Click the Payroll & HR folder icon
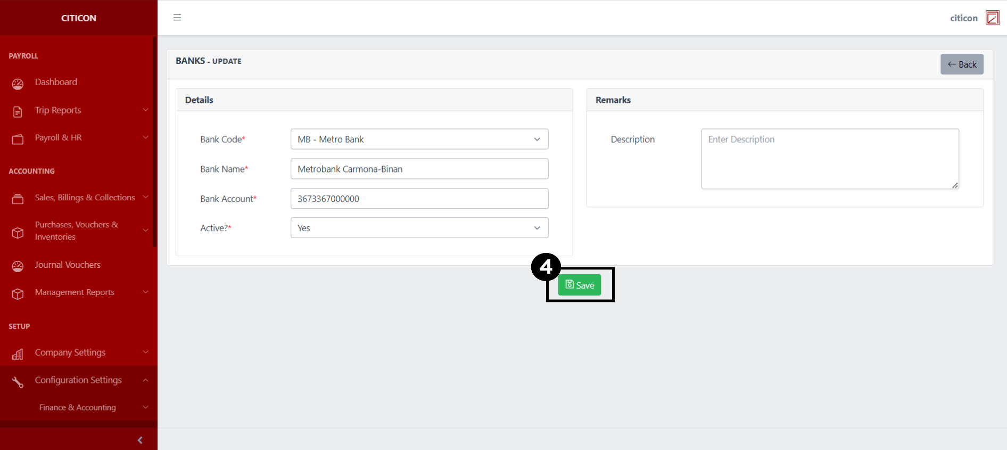Screen dimensions: 1007x450 click(x=18, y=139)
